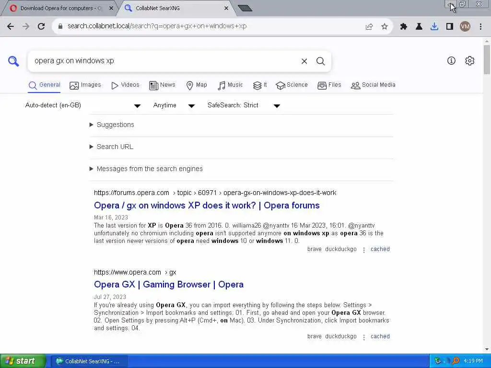Select the Social Media search category
This screenshot has width=491, height=368.
[373, 85]
